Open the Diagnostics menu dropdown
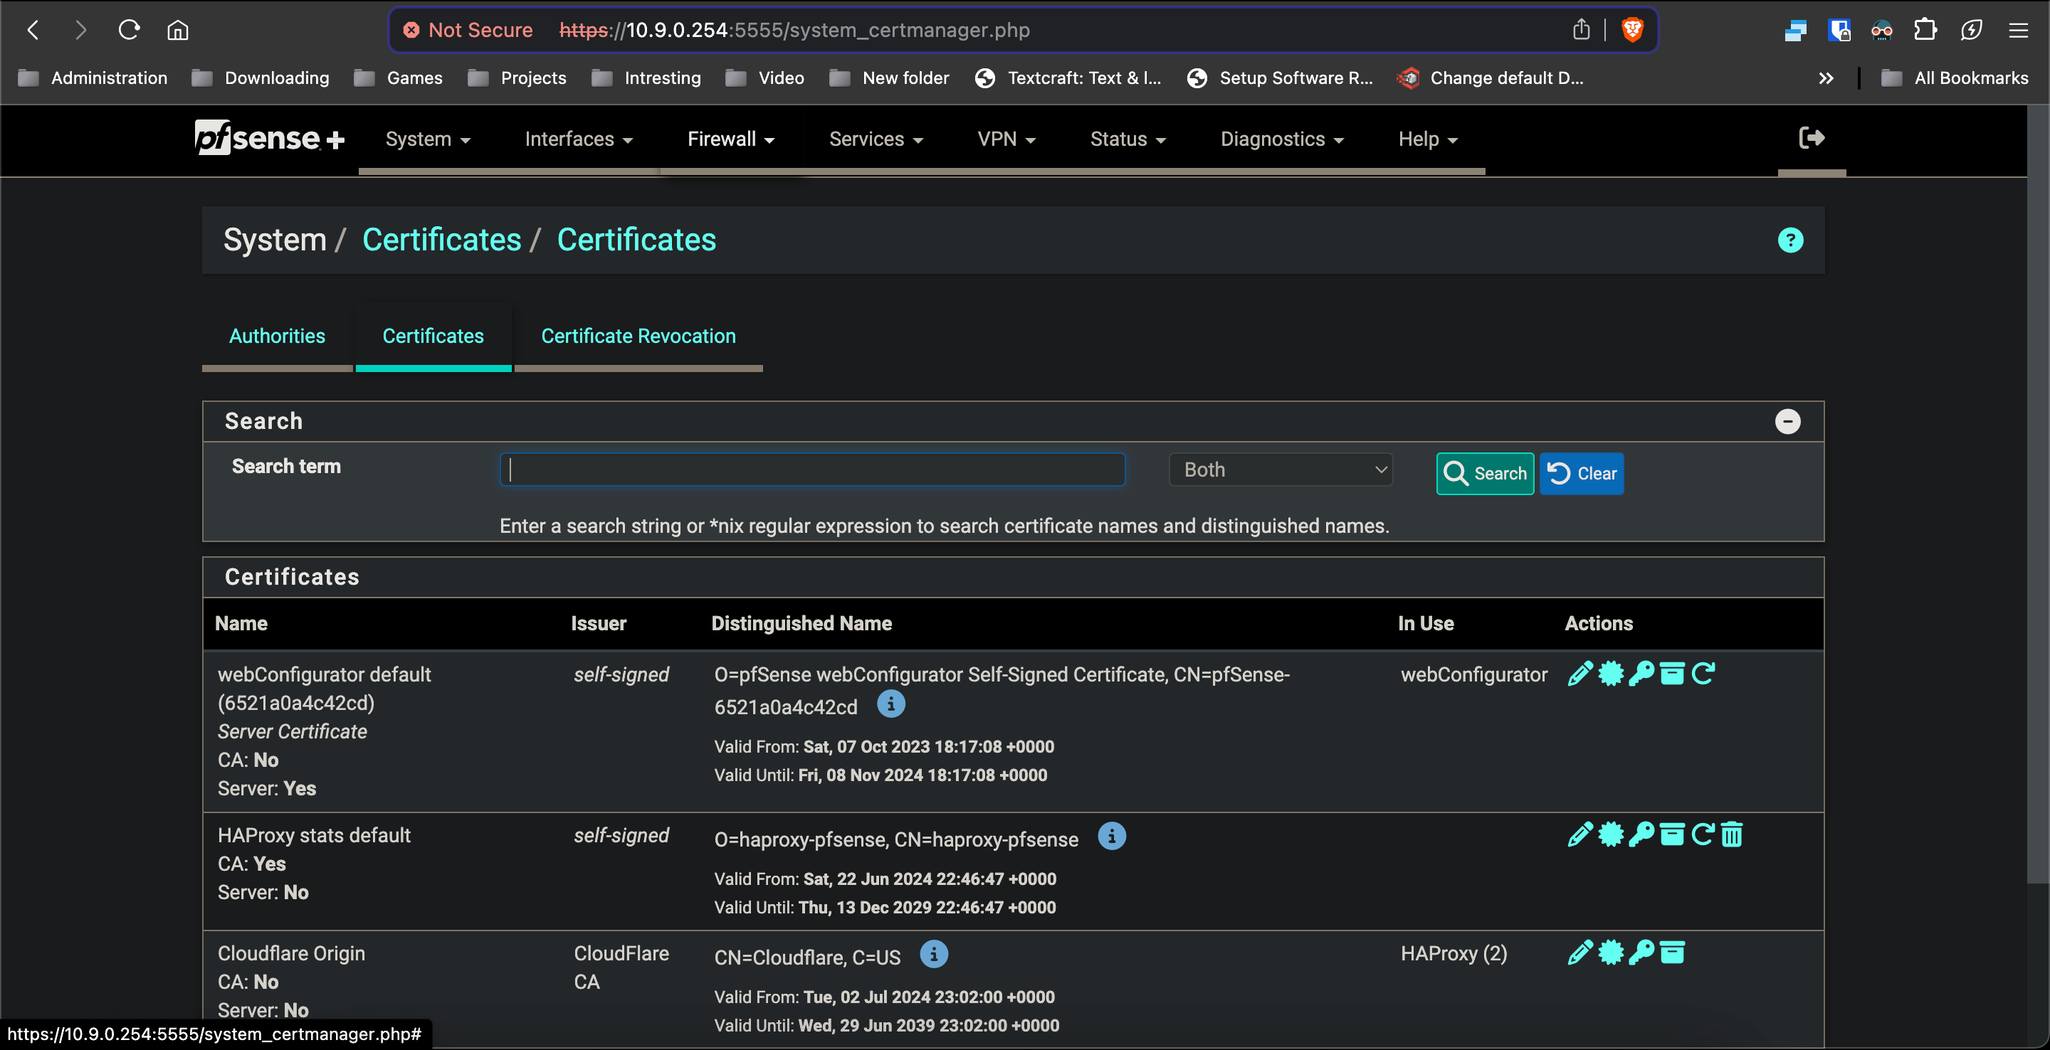The width and height of the screenshot is (2050, 1050). [1282, 139]
